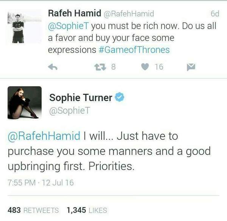Image resolution: width=227 pixels, height=221 pixels.
Task: Reply to Rafeh Hamid's tweet
Action: point(53,67)
